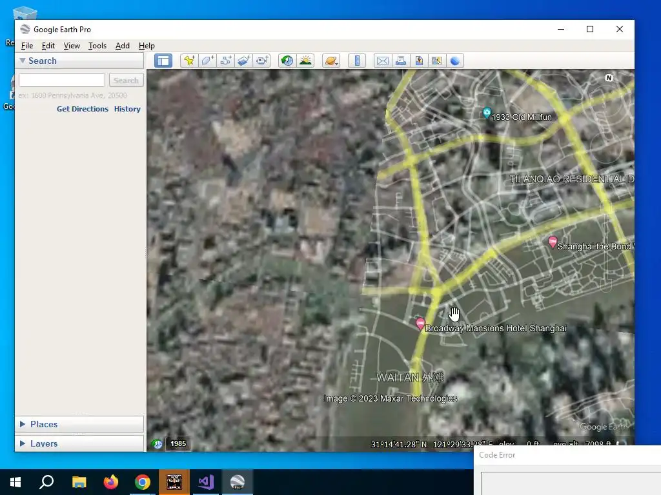Image resolution: width=661 pixels, height=495 pixels.
Task: Open the File menu
Action: tap(27, 46)
